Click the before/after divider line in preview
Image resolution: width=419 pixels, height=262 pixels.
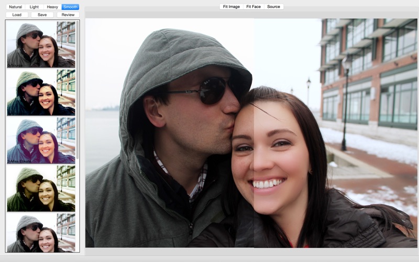253,133
